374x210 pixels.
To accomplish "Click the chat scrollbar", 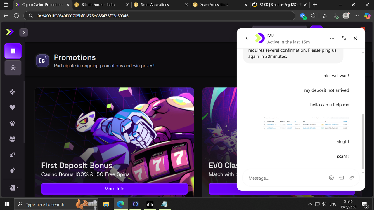I will click(x=363, y=141).
